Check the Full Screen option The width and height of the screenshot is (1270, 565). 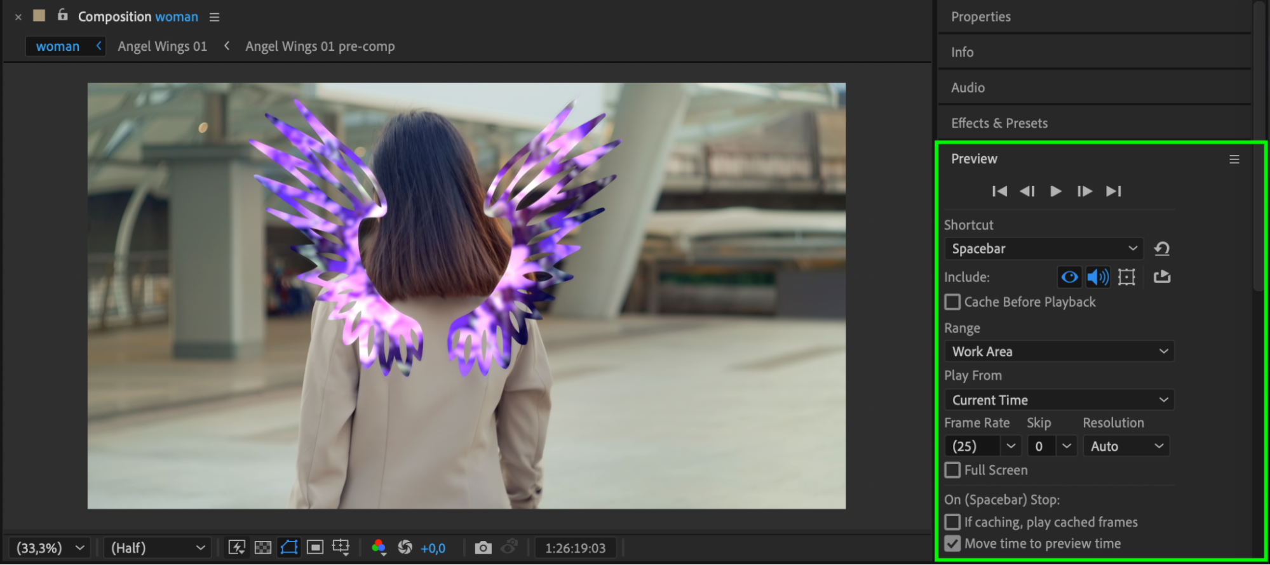point(952,470)
